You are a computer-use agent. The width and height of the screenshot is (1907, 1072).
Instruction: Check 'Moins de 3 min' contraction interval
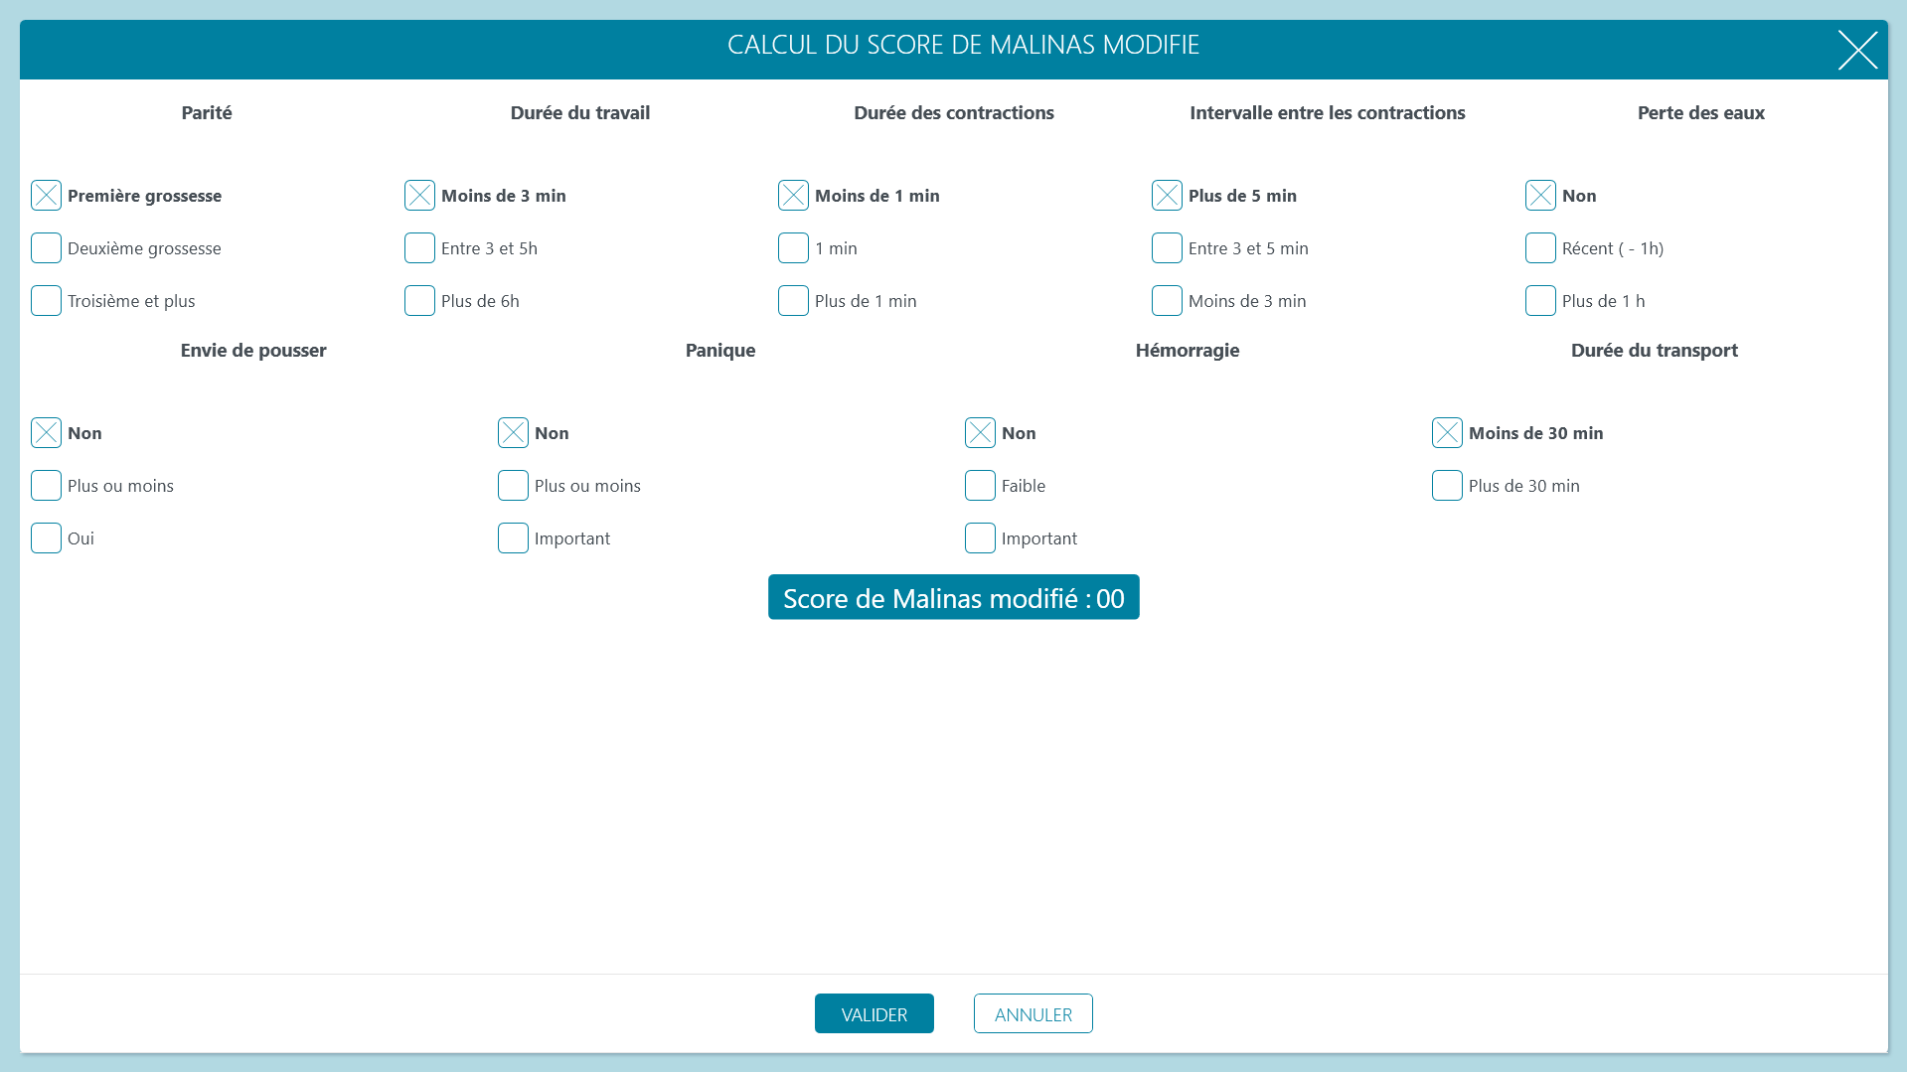coord(1167,301)
